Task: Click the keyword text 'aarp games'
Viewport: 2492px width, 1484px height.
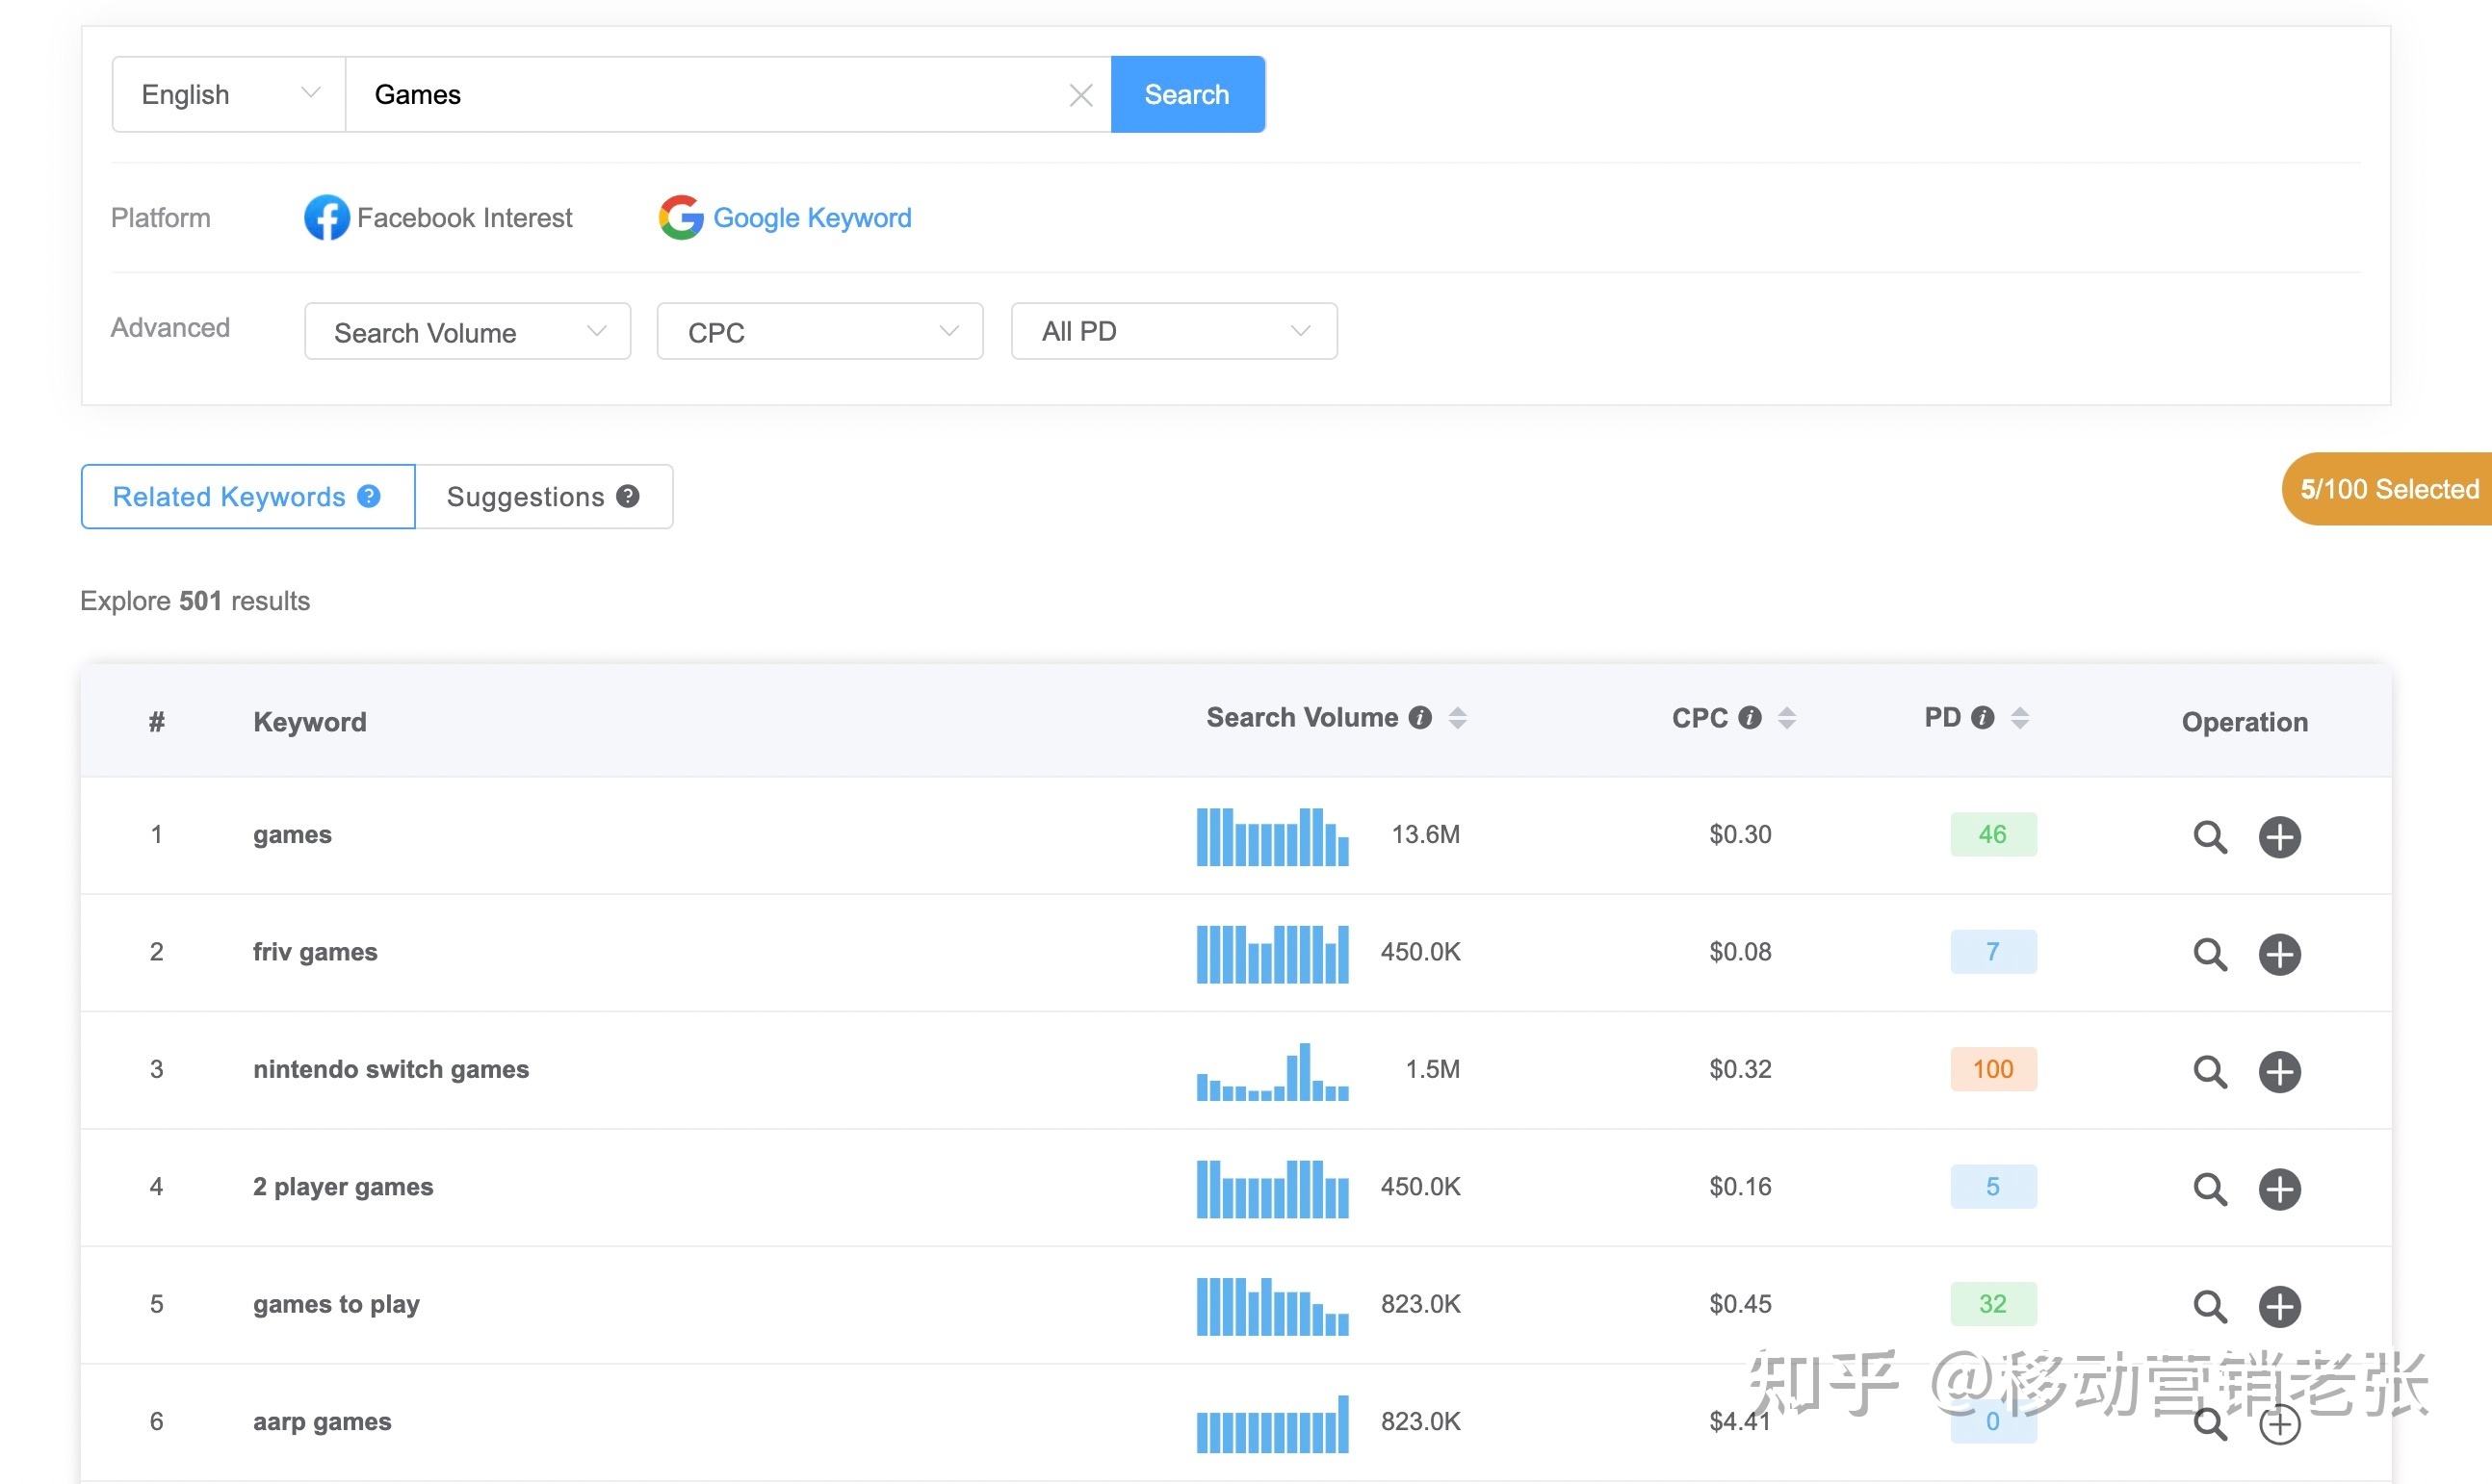Action: 323,1421
